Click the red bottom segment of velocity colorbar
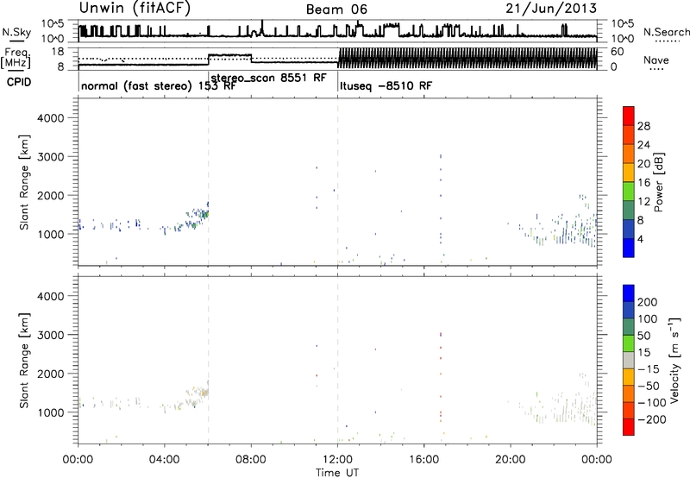Viewport: 690px width, 478px height. coord(629,427)
